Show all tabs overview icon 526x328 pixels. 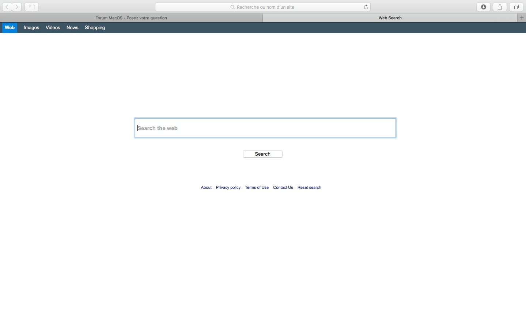(516, 7)
